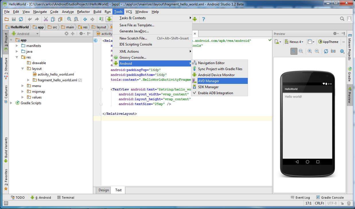
Task: Expand the manifests folder in tree
Action: [17, 46]
